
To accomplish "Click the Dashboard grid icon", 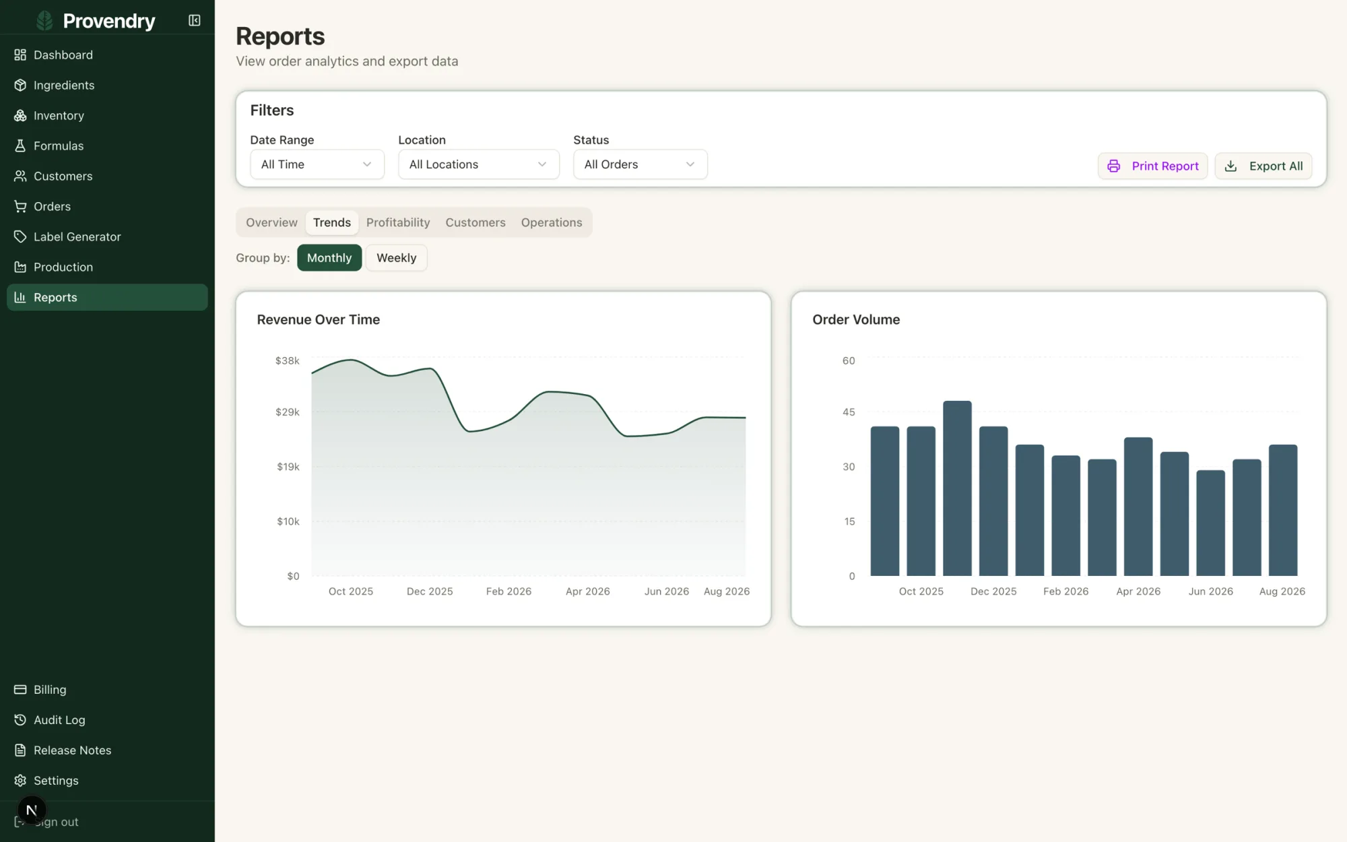I will click(20, 55).
